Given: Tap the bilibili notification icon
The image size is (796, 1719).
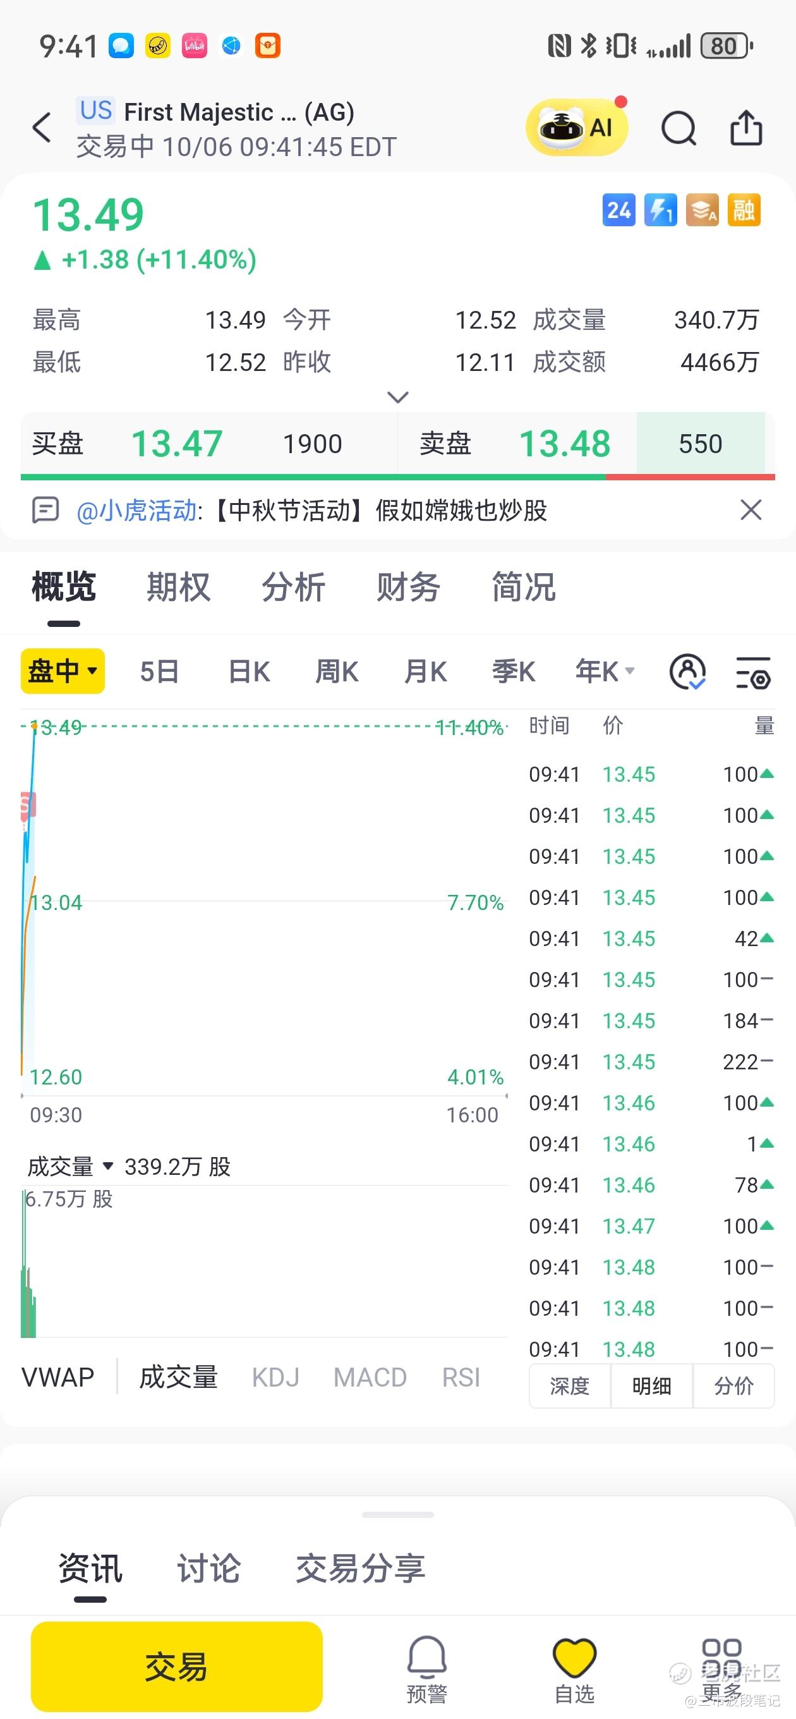Looking at the screenshot, I should pos(194,46).
